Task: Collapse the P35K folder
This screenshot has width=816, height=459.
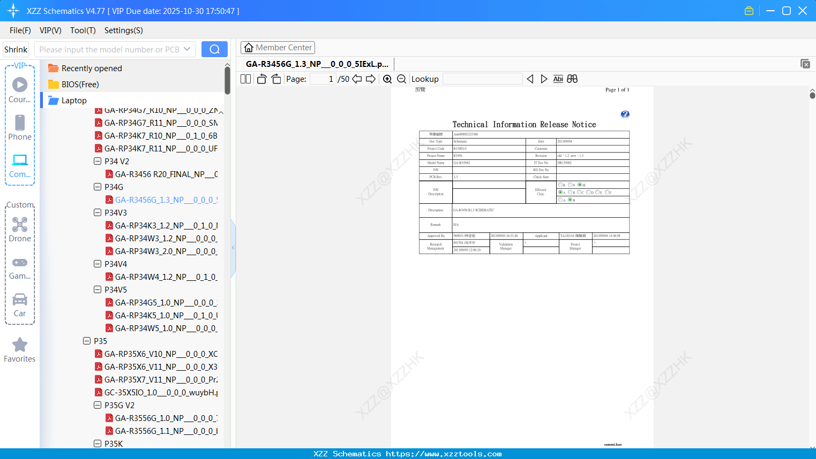Action: coord(98,443)
